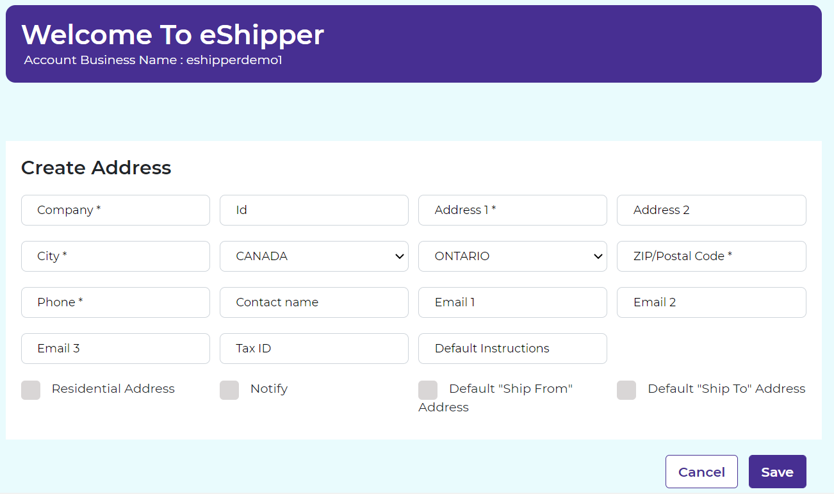This screenshot has width=834, height=494.
Task: Click the Contact name field
Action: click(314, 302)
